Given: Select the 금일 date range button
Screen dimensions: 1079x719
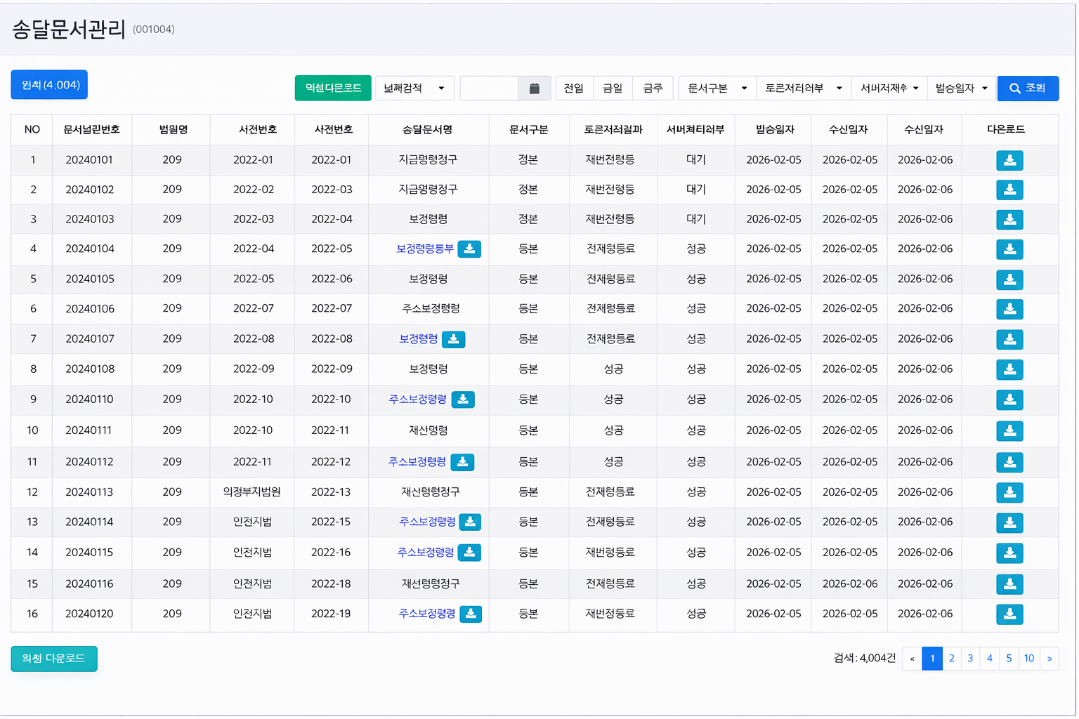Looking at the screenshot, I should 613,88.
